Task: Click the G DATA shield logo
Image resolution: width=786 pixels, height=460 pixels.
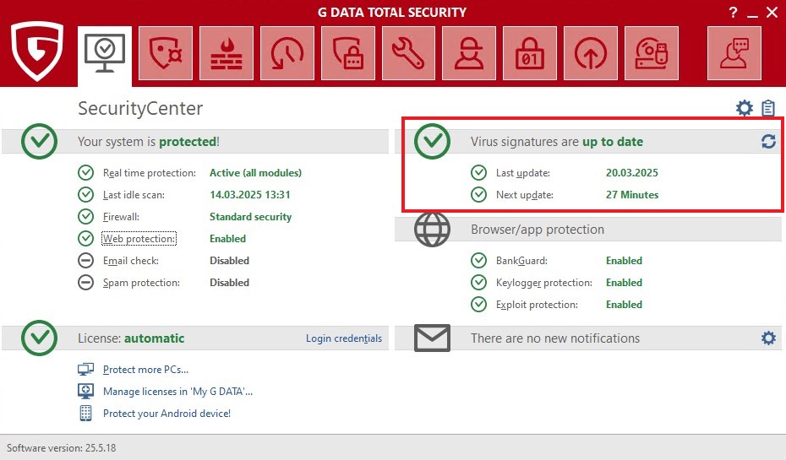Action: coord(37,51)
